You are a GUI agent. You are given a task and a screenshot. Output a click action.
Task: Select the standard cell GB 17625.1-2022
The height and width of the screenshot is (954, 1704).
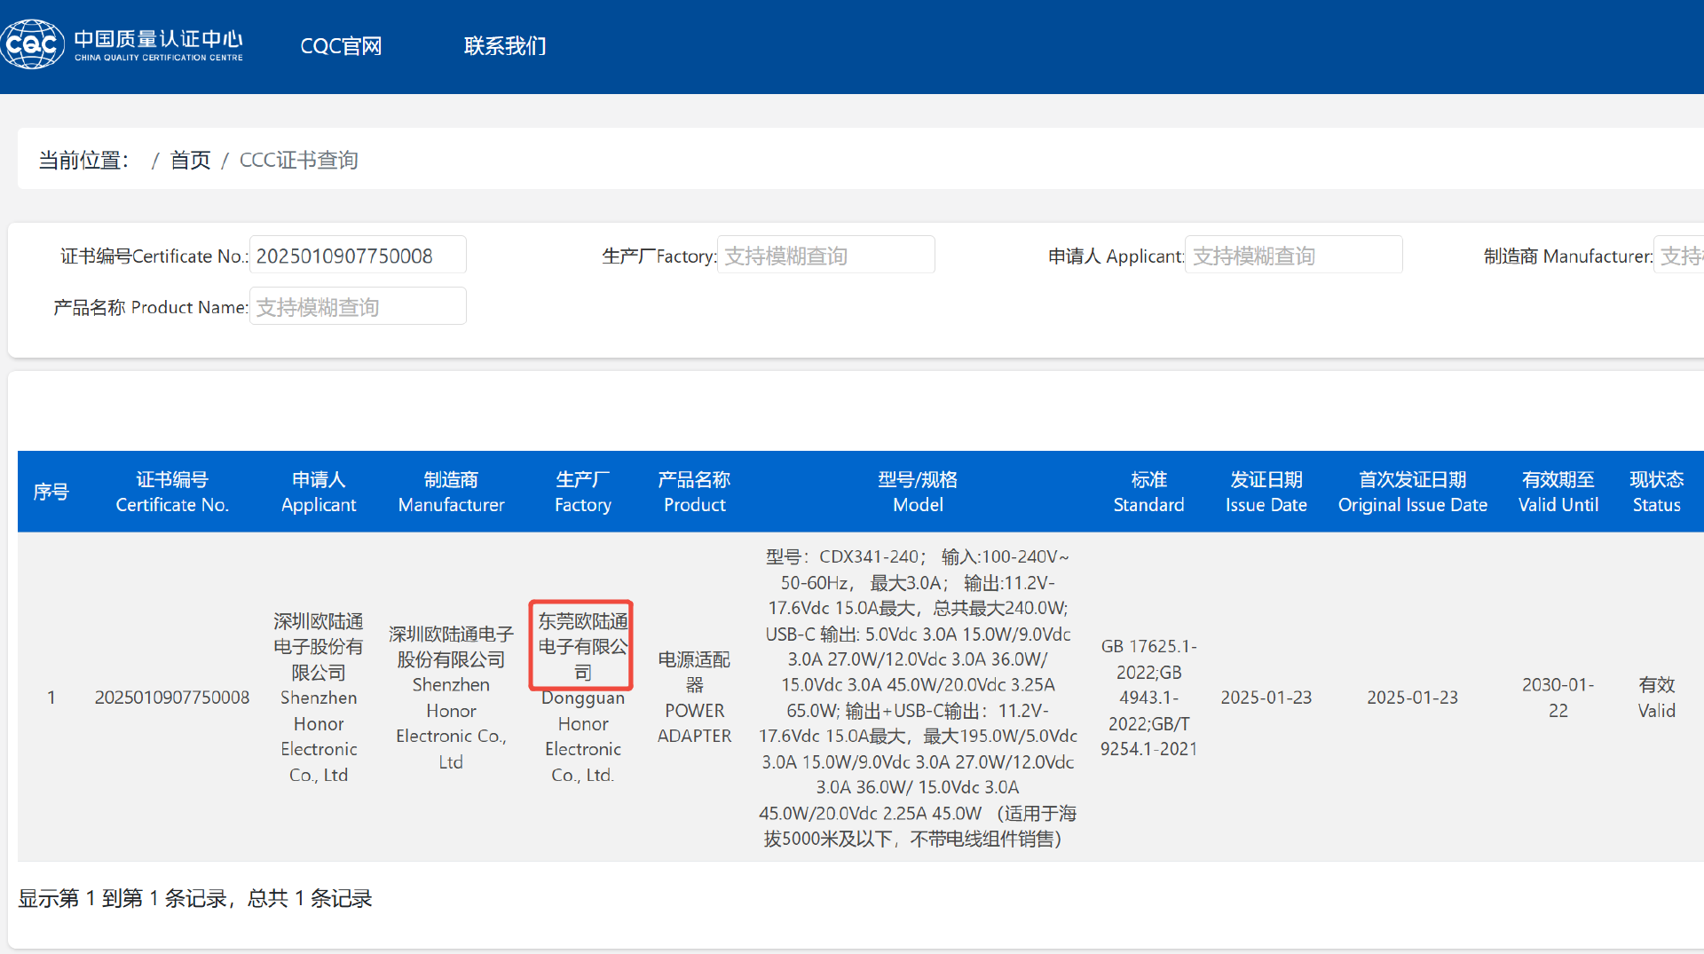coord(1148,698)
